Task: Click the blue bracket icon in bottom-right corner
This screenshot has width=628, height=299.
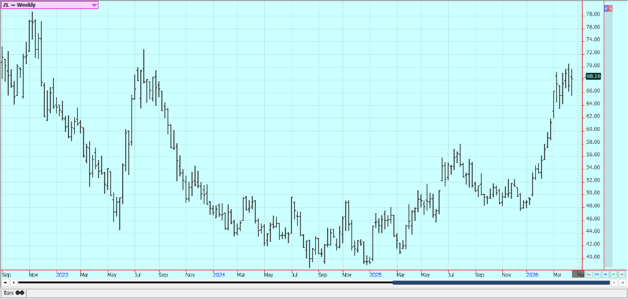Action: (597, 273)
